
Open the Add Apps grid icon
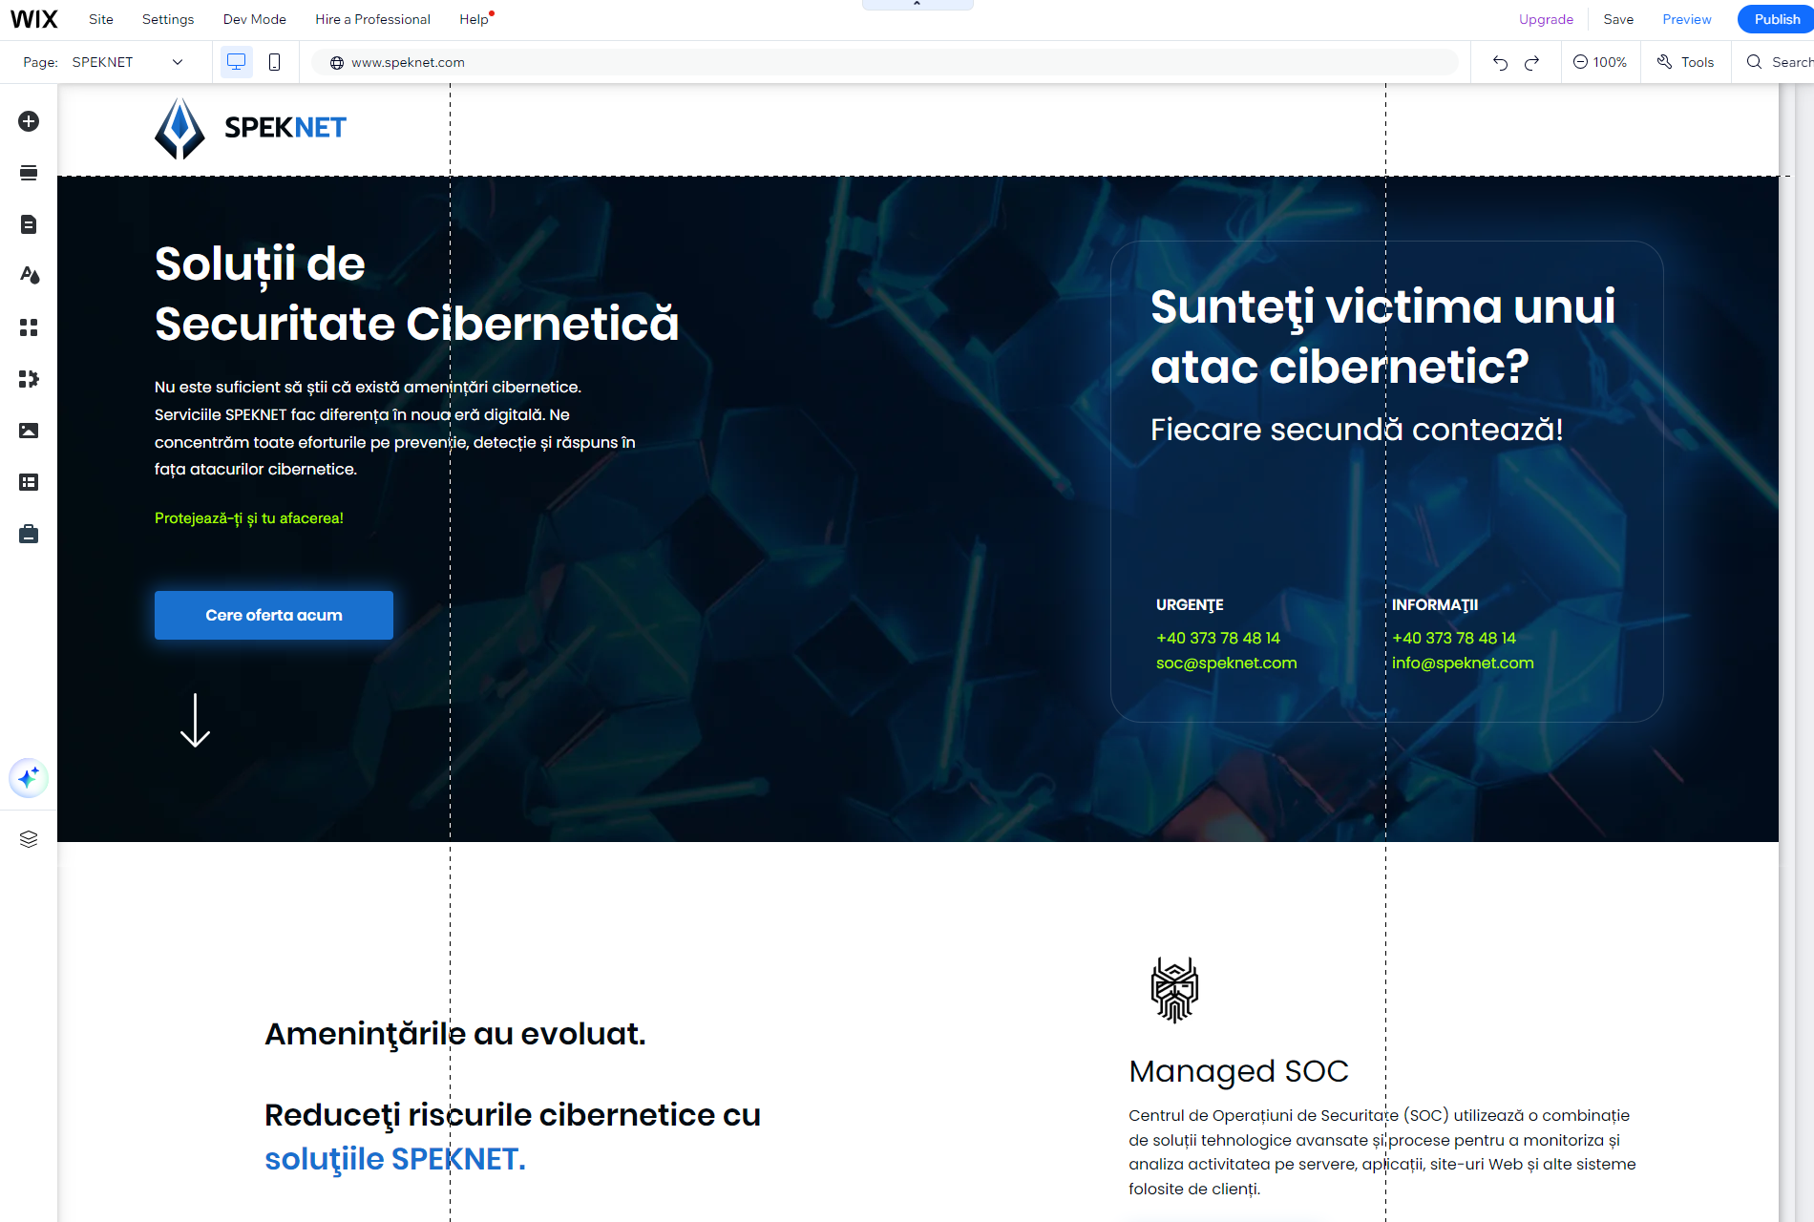(29, 327)
